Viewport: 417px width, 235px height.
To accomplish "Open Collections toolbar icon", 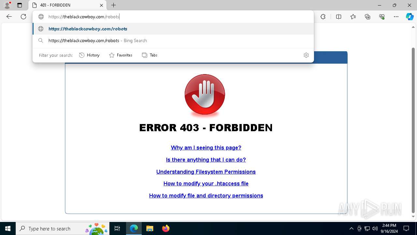I will point(367,17).
